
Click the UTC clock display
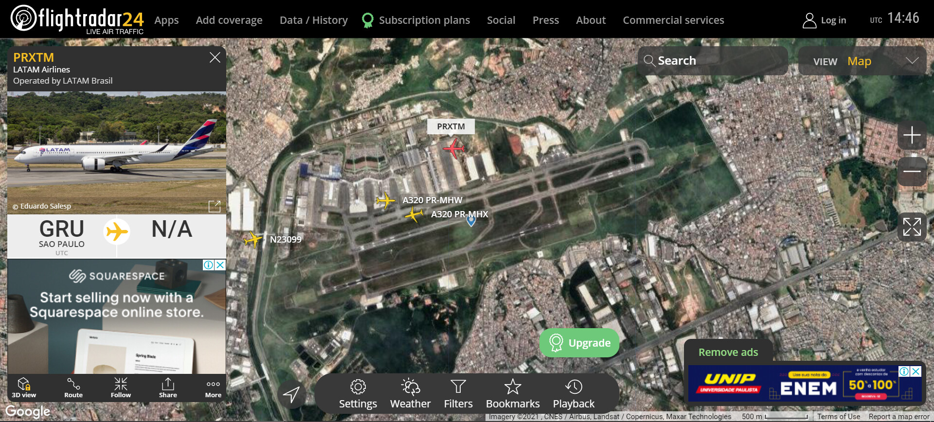pos(895,18)
